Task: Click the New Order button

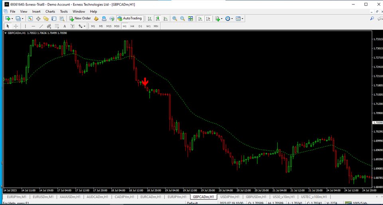Action: 80,19
